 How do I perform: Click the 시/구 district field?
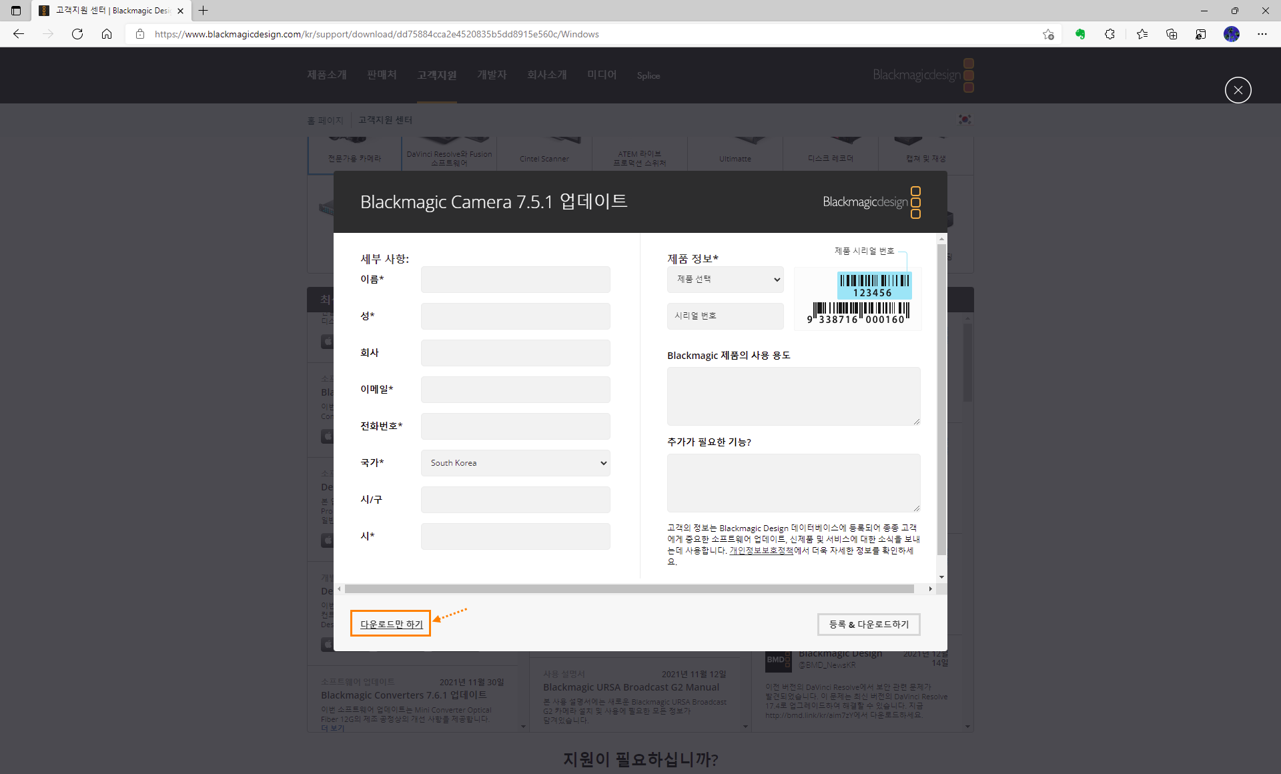[x=516, y=500]
